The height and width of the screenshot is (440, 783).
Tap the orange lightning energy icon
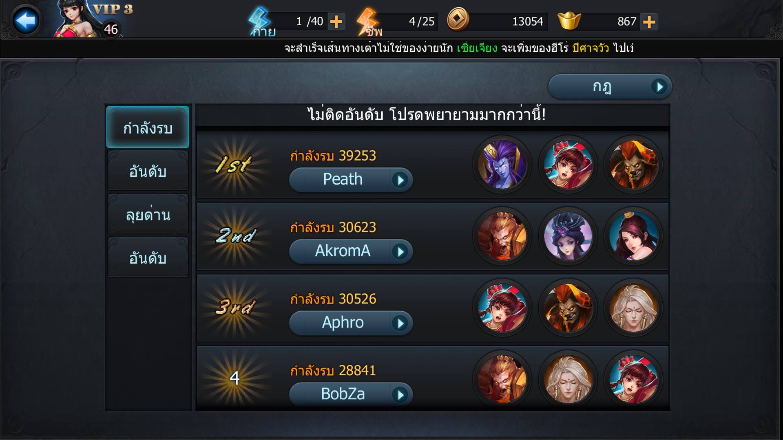[x=368, y=20]
